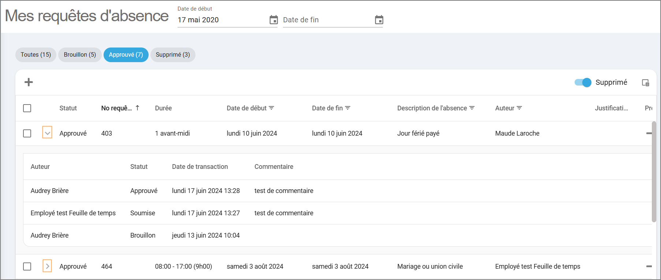Open the end date calendar picker

pyautogui.click(x=379, y=20)
